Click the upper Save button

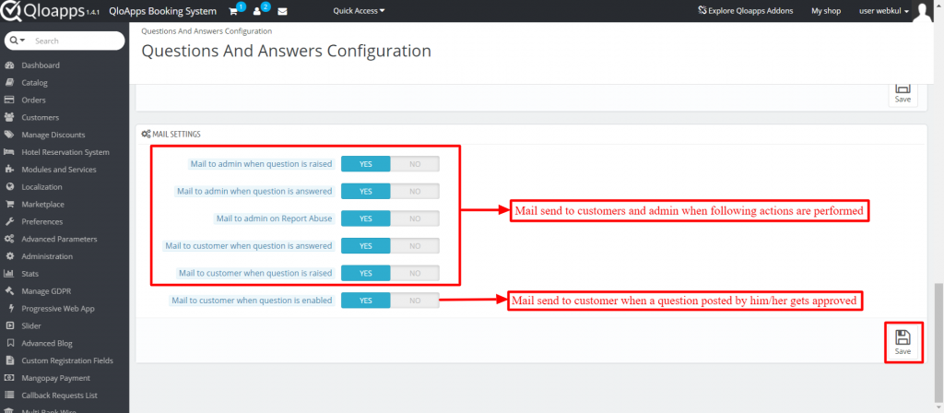click(903, 95)
